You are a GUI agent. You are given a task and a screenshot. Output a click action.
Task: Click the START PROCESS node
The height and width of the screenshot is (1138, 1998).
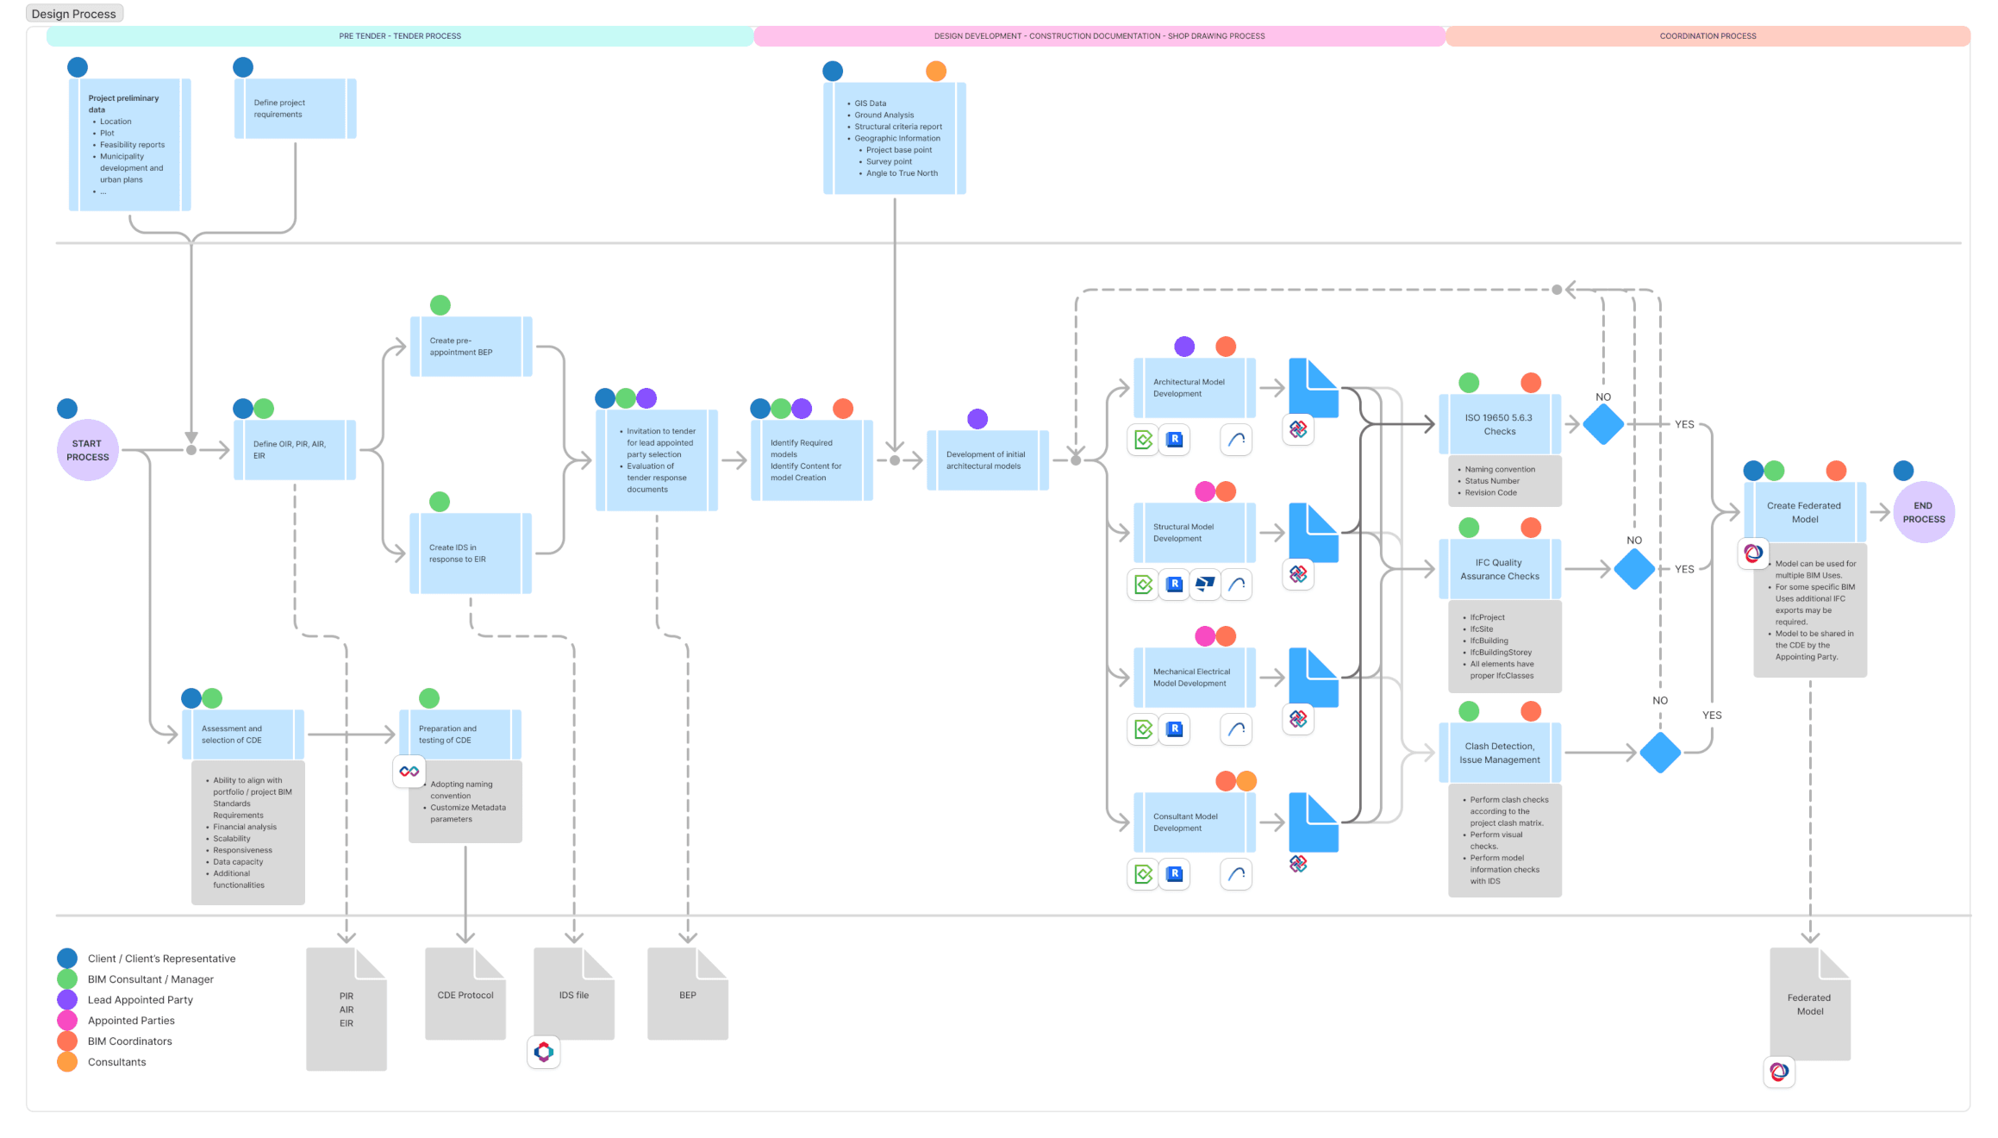click(86, 449)
